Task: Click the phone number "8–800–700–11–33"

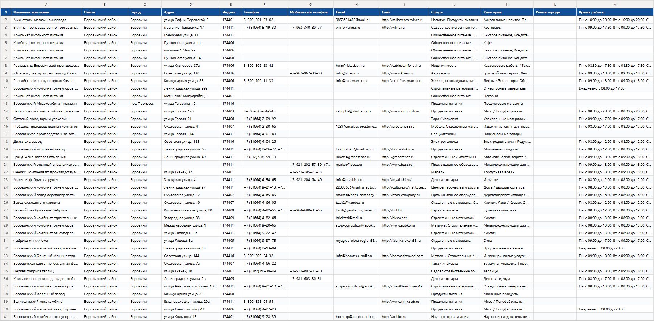Action: [264, 81]
